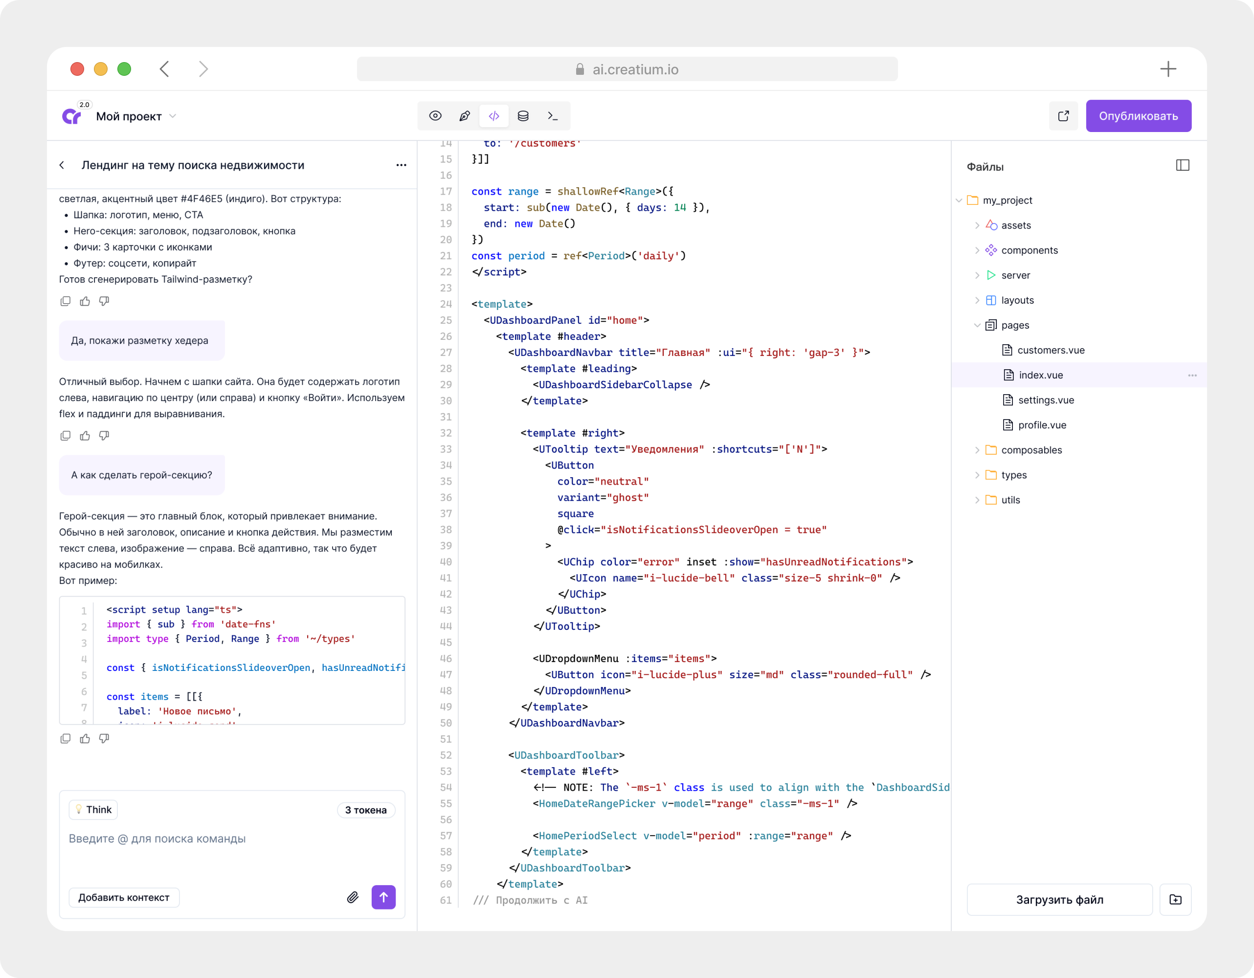Copy the hero-section code reply
The image size is (1254, 978).
pos(66,739)
